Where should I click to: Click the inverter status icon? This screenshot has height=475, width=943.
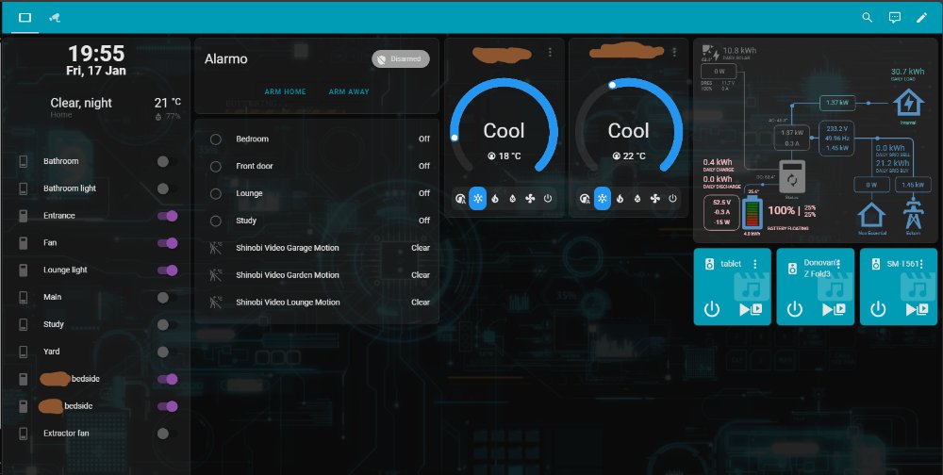click(x=791, y=177)
